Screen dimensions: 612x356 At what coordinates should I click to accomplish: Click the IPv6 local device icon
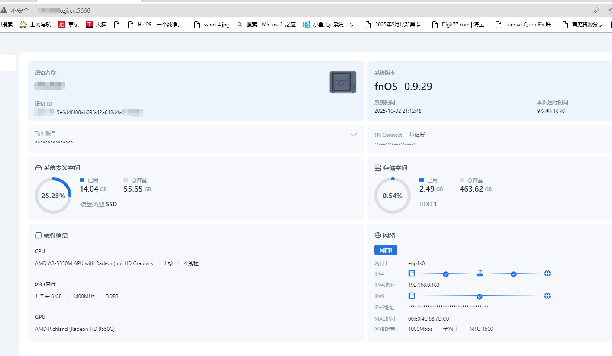(412, 296)
